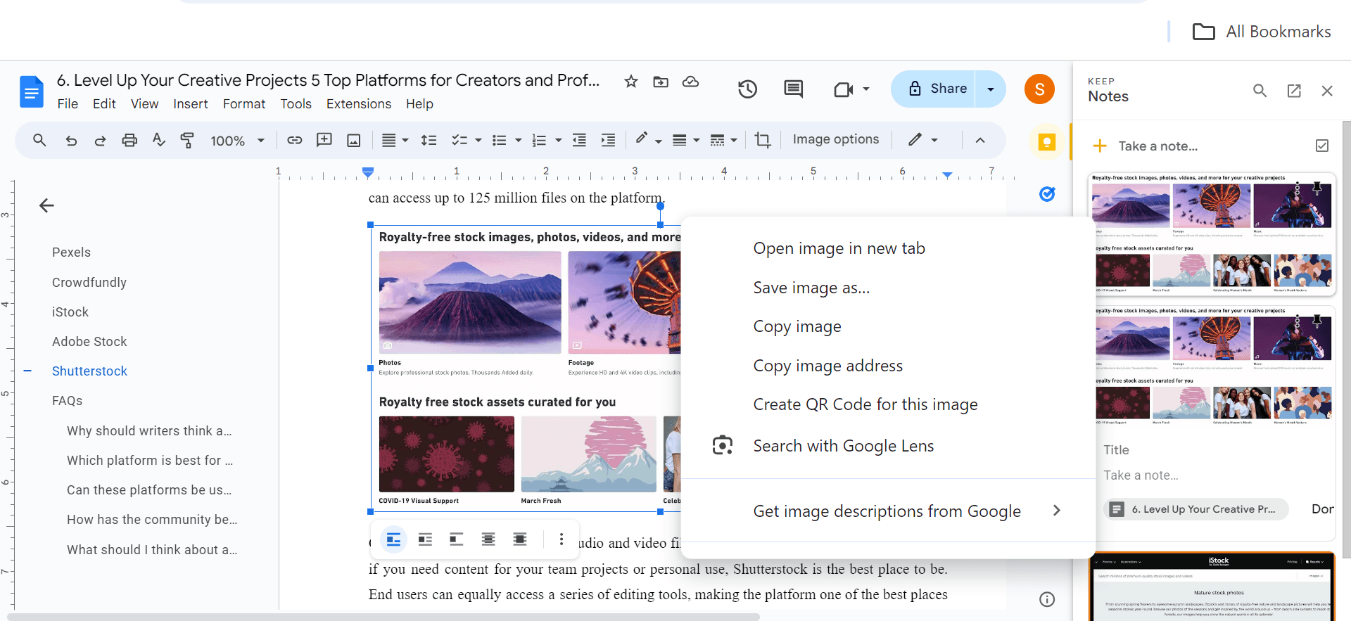Click the Share button
1351x621 pixels.
(x=934, y=89)
